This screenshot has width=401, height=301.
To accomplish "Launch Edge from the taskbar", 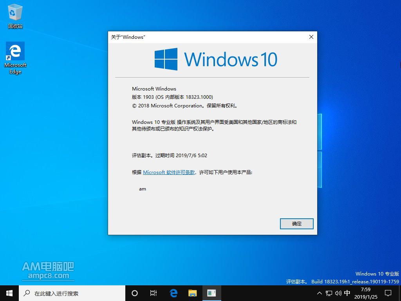I will tap(173, 293).
